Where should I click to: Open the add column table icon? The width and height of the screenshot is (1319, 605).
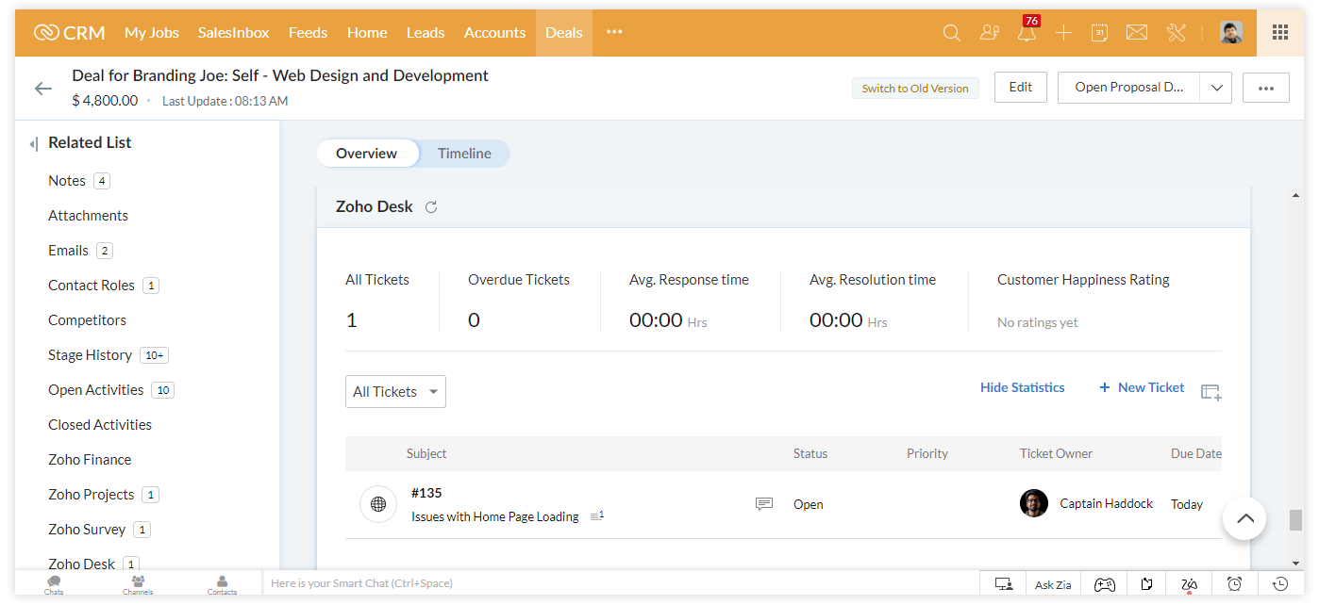[x=1211, y=392]
